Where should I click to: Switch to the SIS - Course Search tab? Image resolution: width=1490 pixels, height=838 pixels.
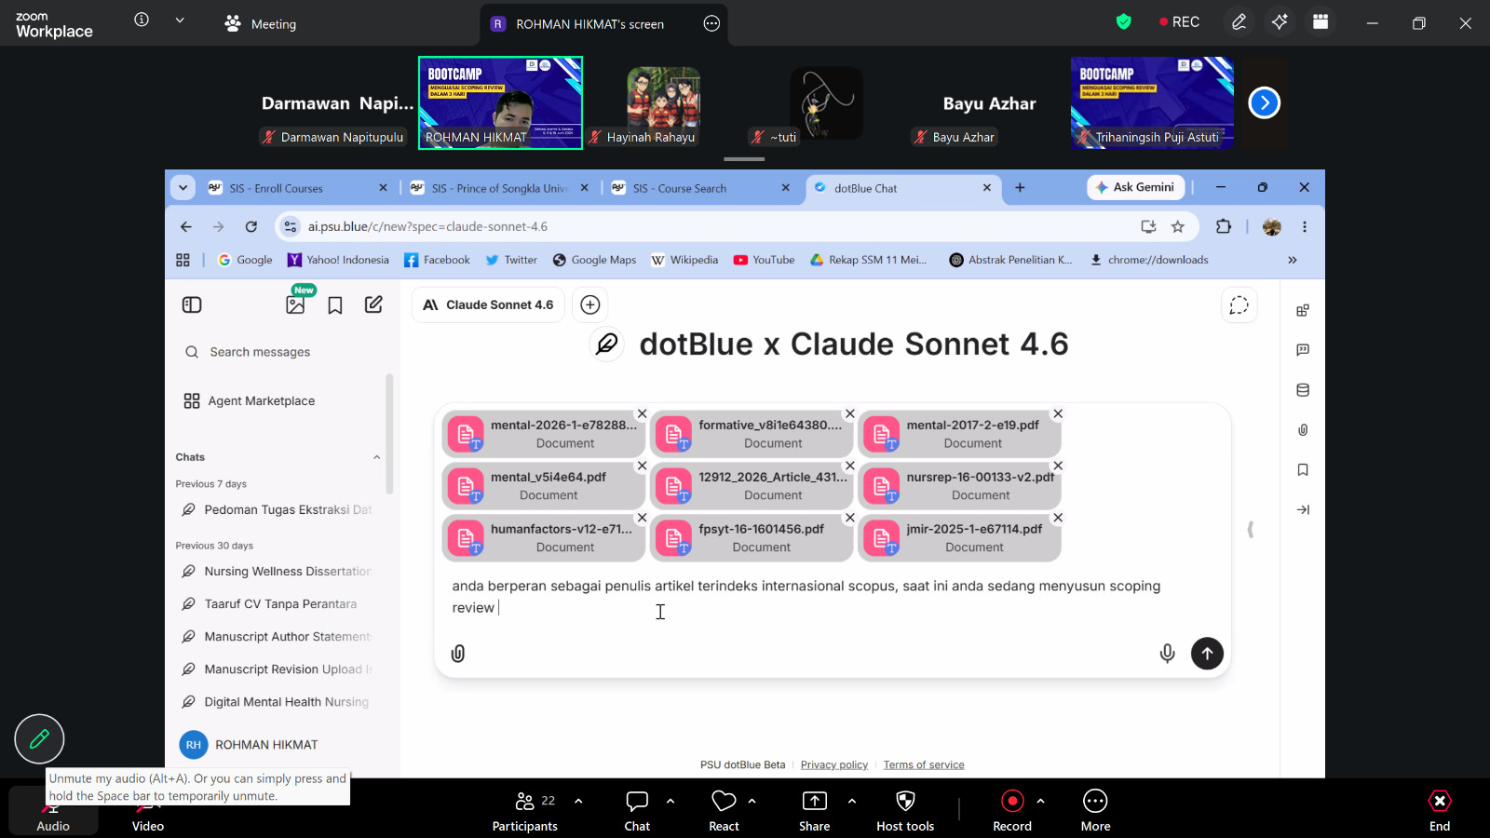pyautogui.click(x=701, y=188)
